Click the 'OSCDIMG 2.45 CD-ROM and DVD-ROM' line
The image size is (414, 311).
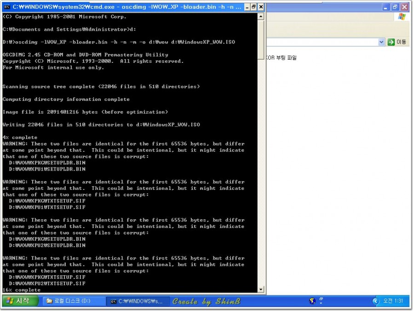coord(85,55)
